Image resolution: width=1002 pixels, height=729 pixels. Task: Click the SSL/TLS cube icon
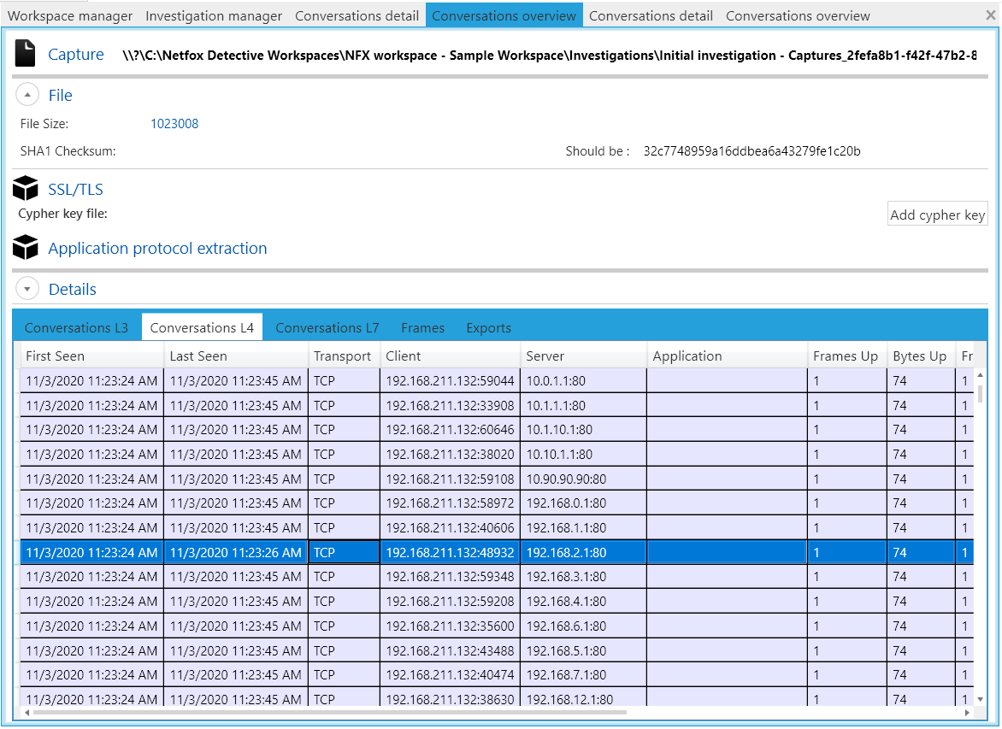[26, 190]
